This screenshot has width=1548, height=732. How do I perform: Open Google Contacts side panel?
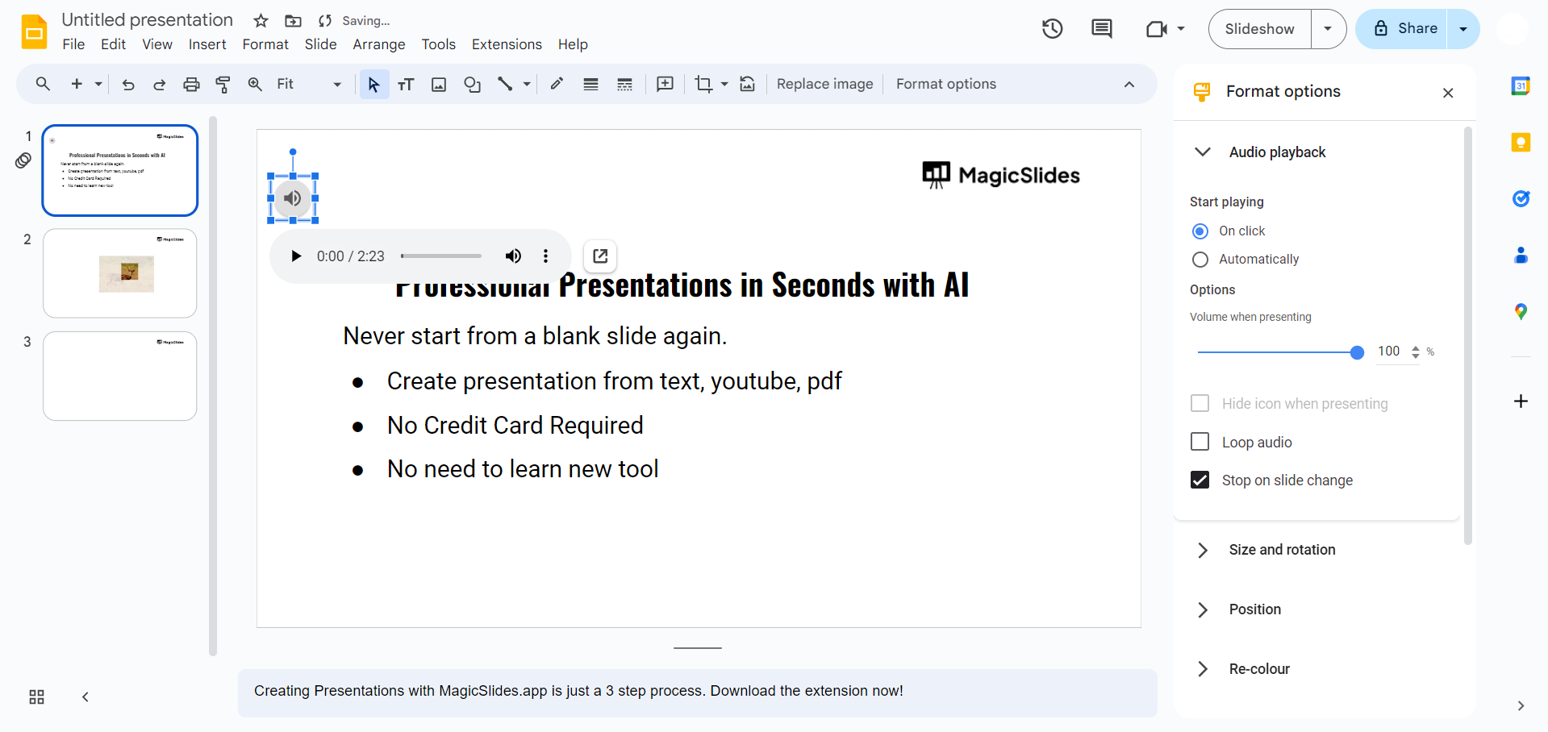pyautogui.click(x=1521, y=256)
